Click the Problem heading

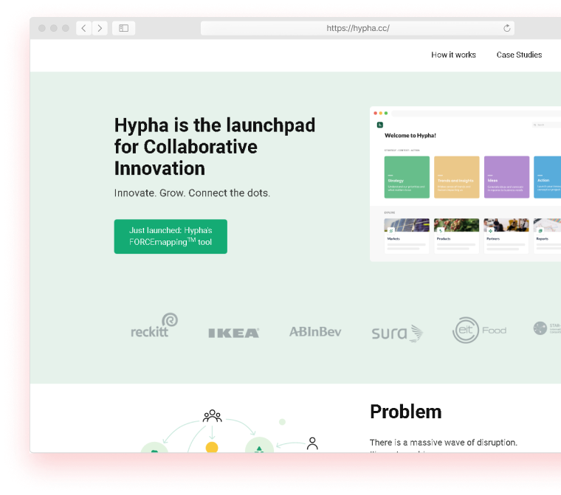click(406, 412)
